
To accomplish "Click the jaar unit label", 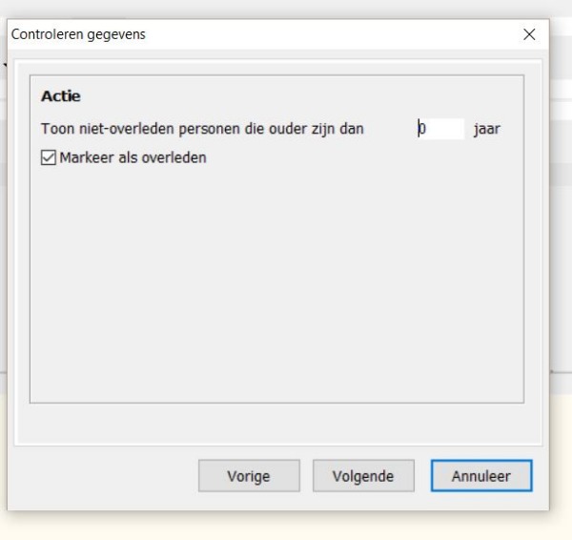I will tap(486, 129).
